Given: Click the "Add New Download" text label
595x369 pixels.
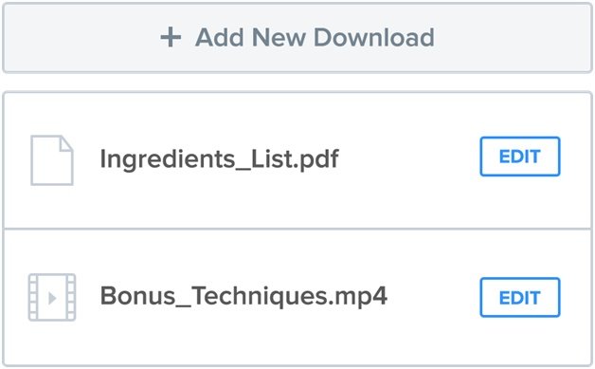Looking at the screenshot, I should coord(315,37).
